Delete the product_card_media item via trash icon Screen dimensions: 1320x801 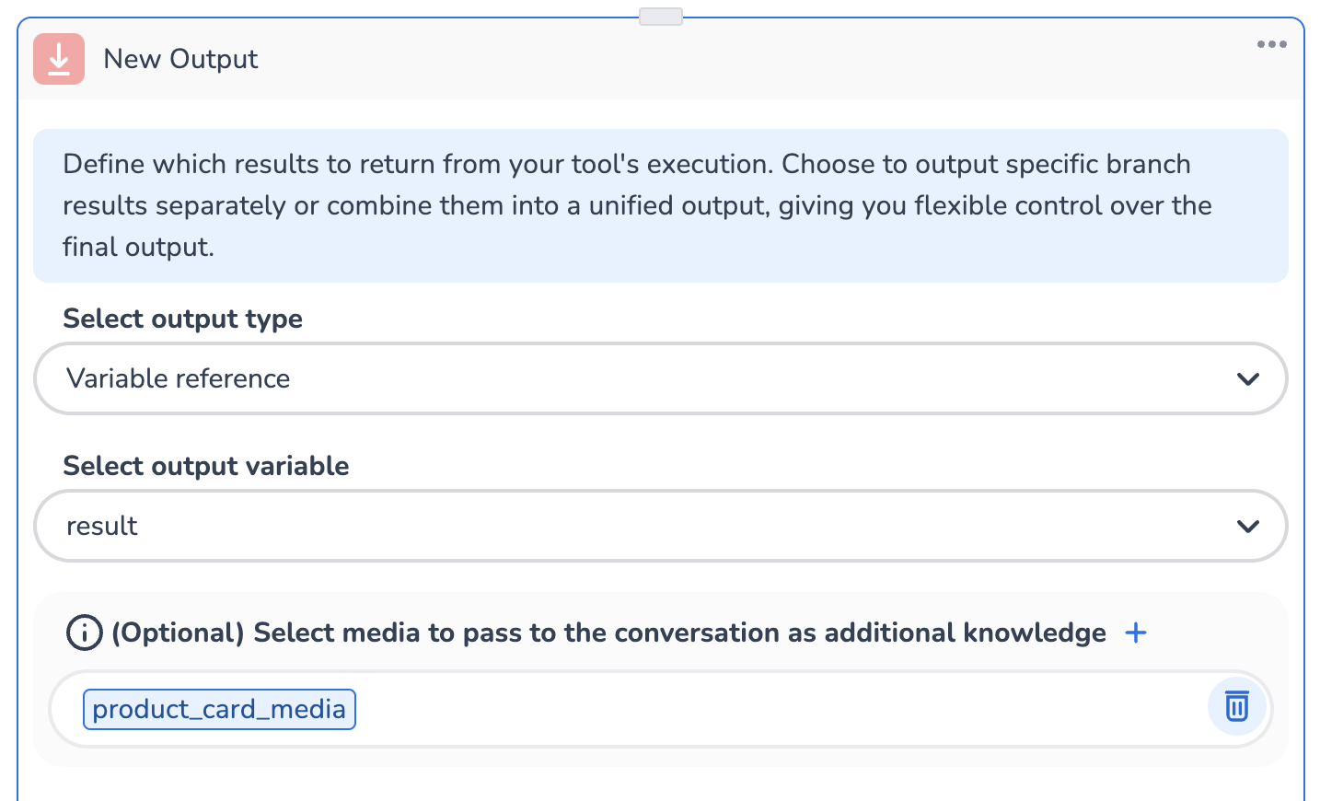[1236, 706]
